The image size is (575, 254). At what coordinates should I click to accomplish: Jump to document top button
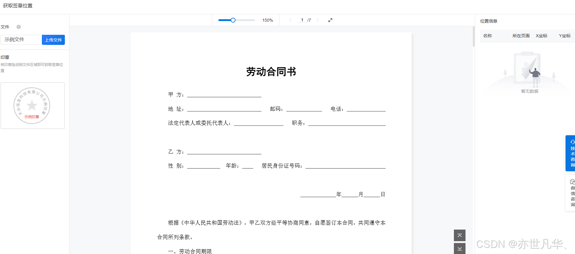tap(460, 235)
